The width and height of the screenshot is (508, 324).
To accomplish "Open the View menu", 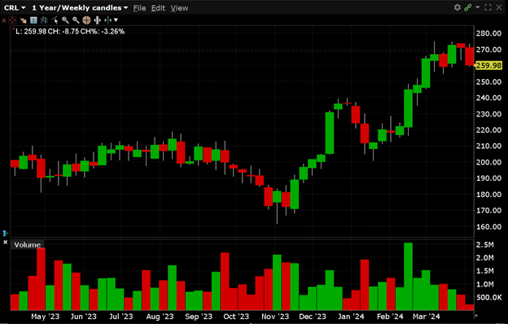I will pyautogui.click(x=179, y=8).
